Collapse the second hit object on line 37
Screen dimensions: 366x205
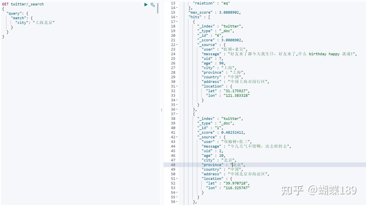coord(177,114)
